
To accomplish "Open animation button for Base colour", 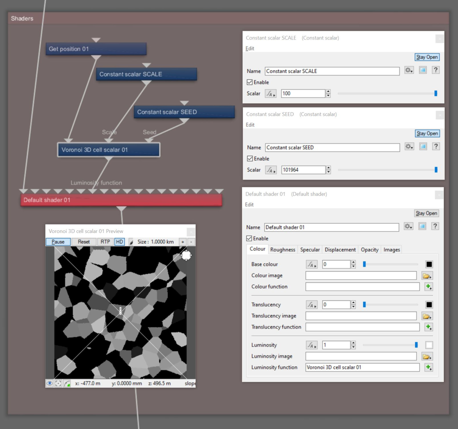I will [312, 264].
